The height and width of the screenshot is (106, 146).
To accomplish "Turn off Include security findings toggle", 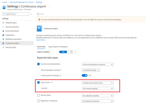I will pyautogui.click(x=84, y=76).
